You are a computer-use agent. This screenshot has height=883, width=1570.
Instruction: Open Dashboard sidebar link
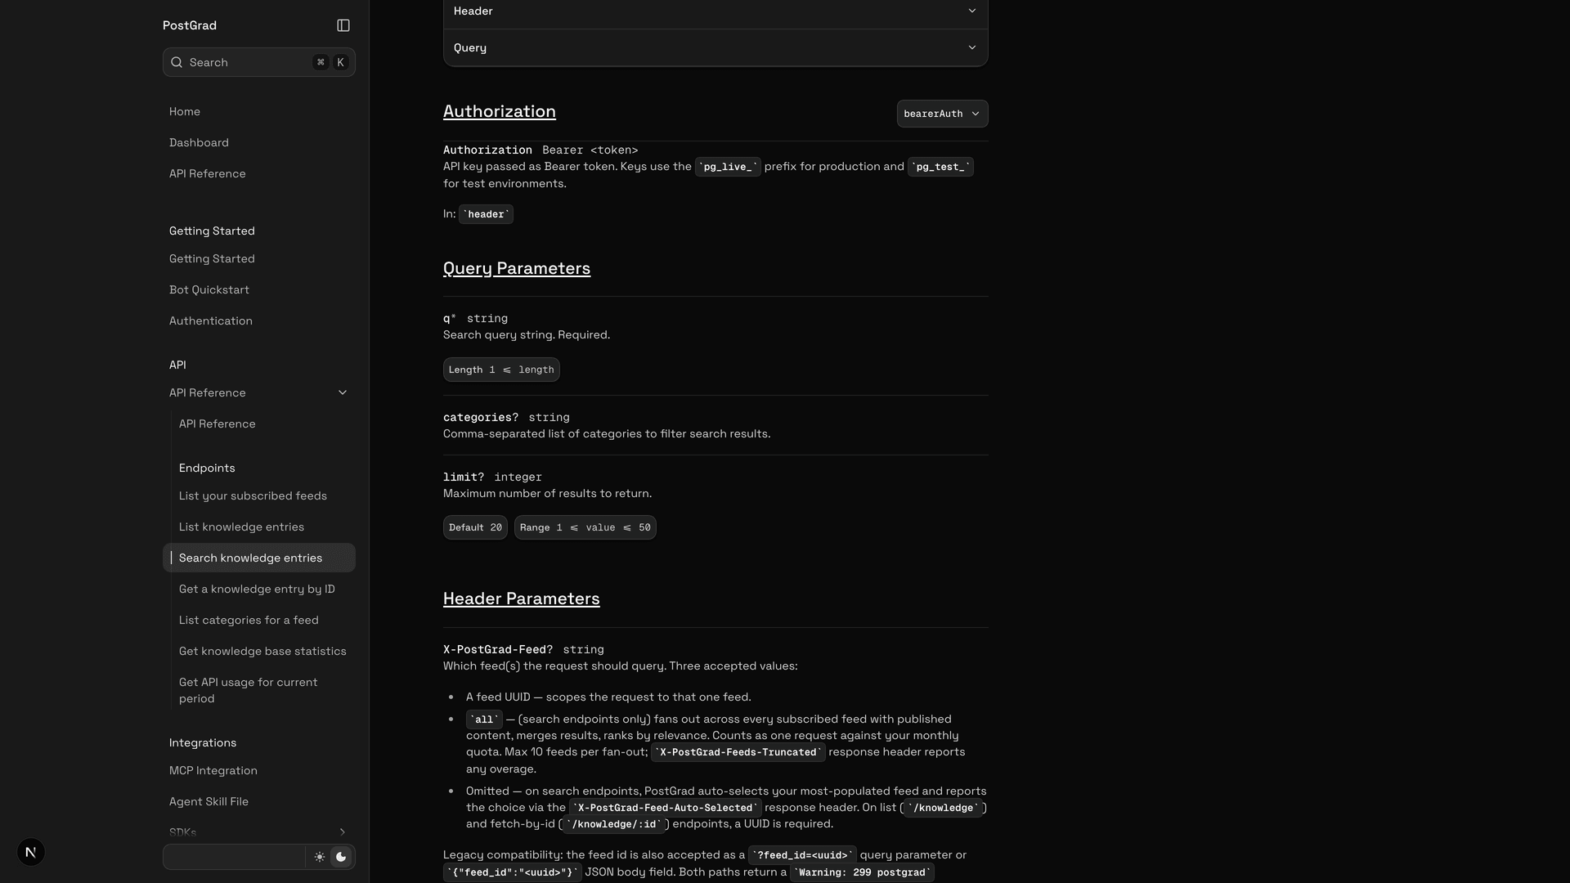(x=258, y=142)
